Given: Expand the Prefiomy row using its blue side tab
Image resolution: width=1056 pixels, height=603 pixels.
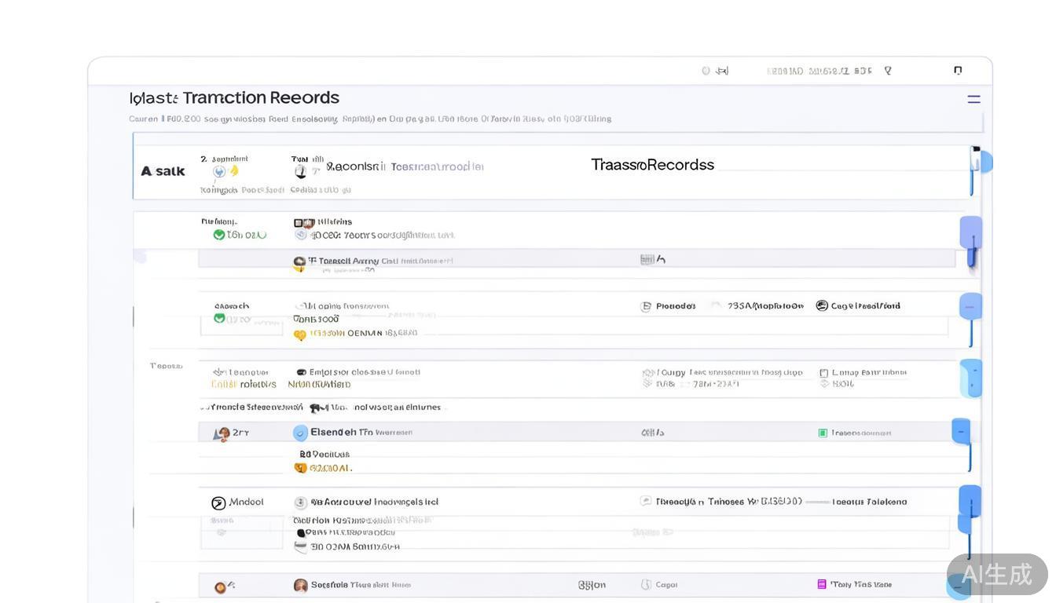Looking at the screenshot, I should [970, 232].
